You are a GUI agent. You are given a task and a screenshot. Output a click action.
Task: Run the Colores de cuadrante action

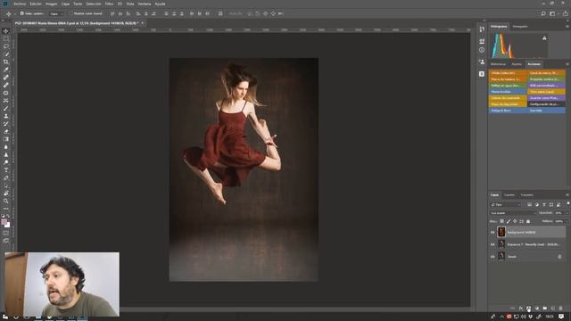[508, 98]
